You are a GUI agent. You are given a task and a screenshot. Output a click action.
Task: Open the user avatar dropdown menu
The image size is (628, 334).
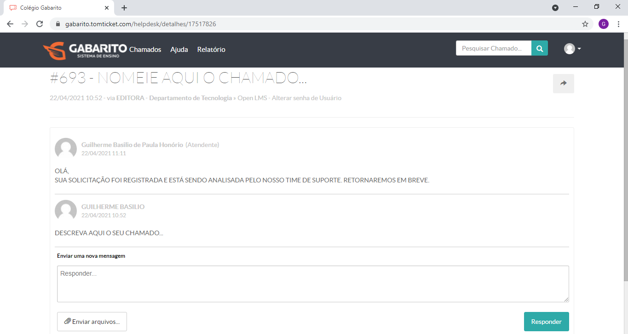[x=572, y=49]
